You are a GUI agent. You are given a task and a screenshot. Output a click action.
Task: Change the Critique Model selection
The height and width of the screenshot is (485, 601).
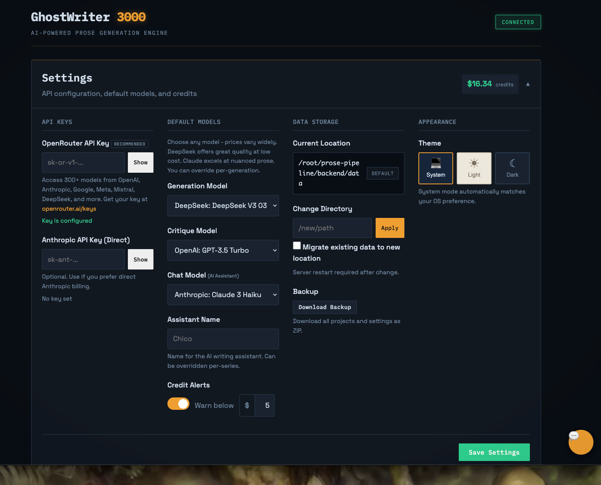point(223,250)
